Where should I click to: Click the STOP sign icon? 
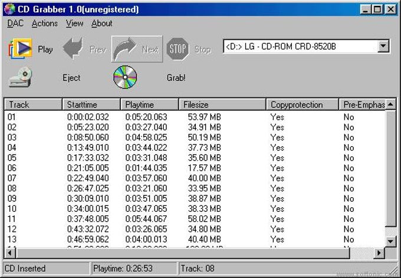178,49
